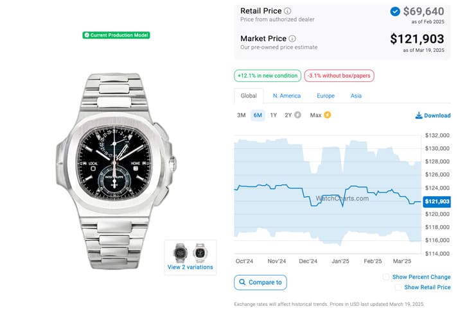Click the green Current Production Model badge
Image resolution: width=469 pixels, height=309 pixels.
click(x=116, y=35)
